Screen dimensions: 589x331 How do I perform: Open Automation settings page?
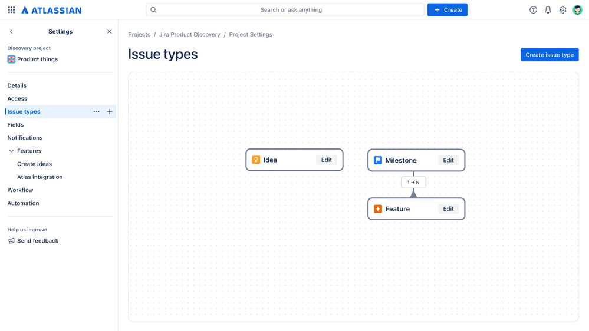pos(24,203)
